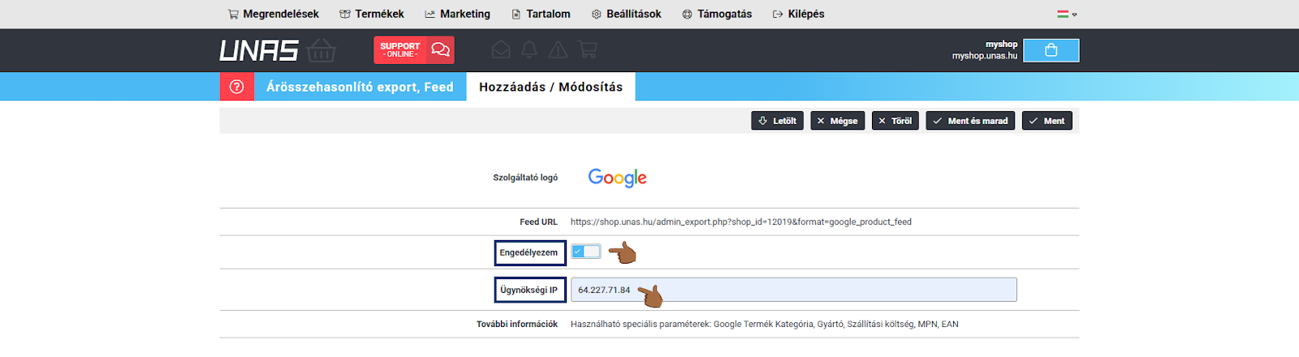The width and height of the screenshot is (1299, 357).
Task: Open the bell notifications icon
Action: click(x=529, y=50)
